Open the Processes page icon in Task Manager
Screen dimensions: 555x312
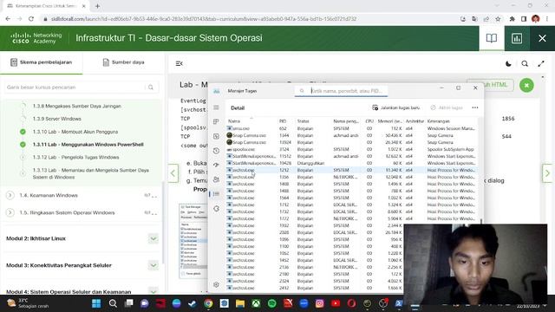point(216,121)
